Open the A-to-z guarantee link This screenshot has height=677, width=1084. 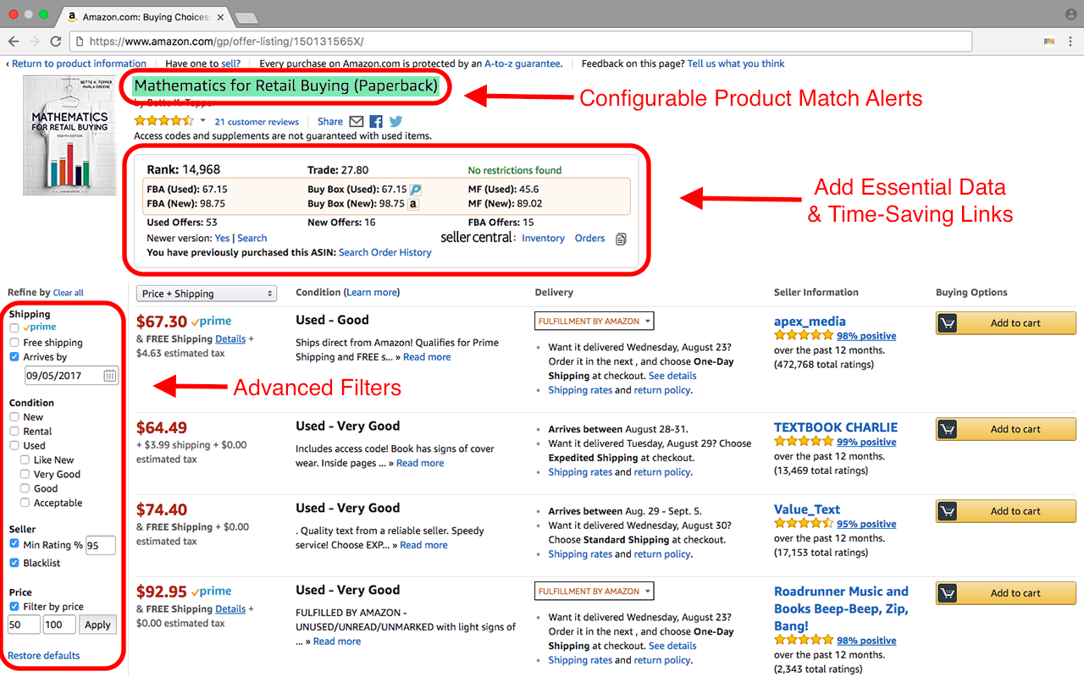(522, 63)
